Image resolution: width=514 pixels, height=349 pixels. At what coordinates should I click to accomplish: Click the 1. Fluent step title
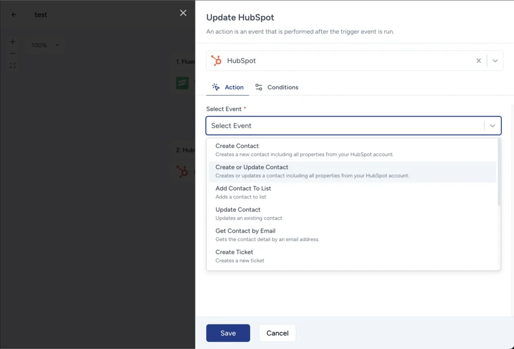pyautogui.click(x=186, y=62)
